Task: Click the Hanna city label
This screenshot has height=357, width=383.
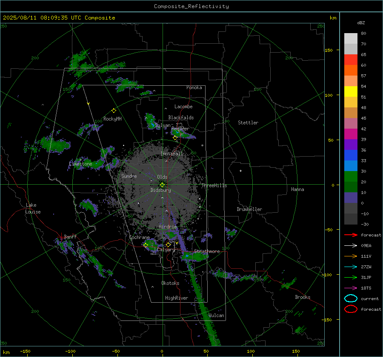Action: [297, 189]
